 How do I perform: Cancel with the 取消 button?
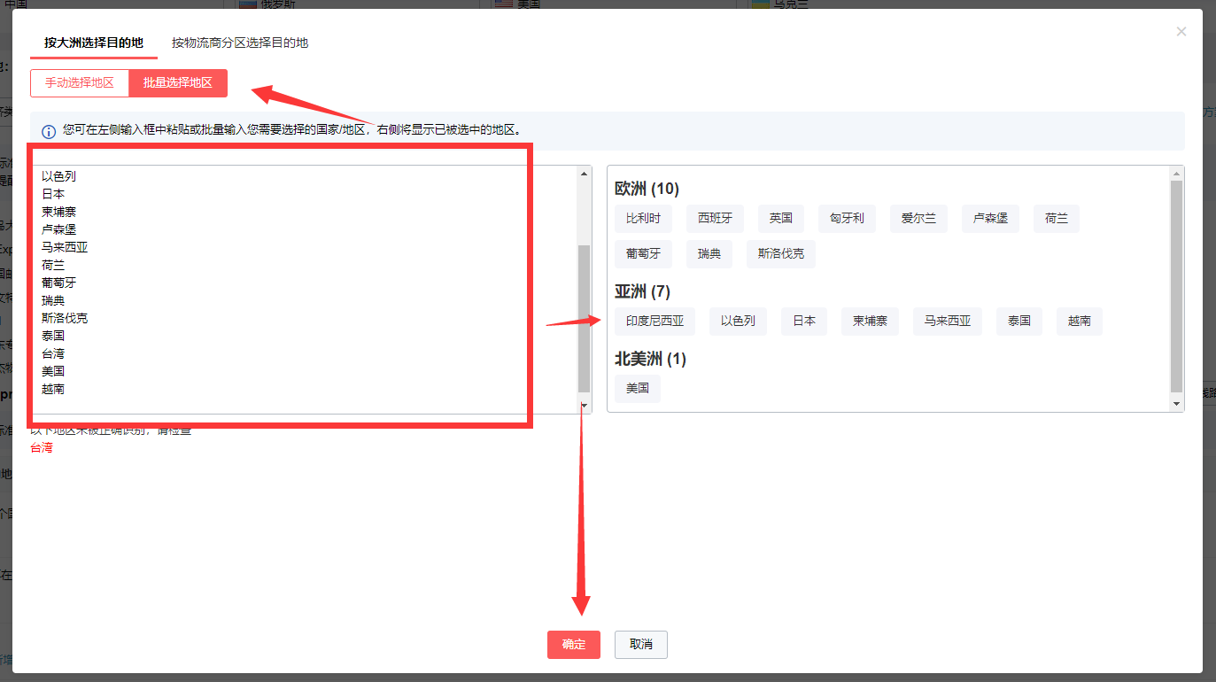tap(641, 645)
